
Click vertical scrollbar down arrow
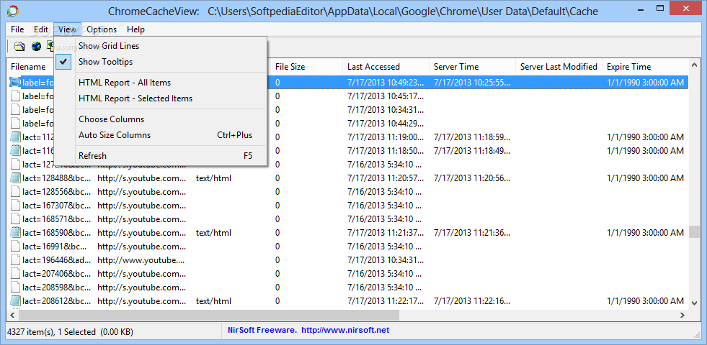click(694, 303)
